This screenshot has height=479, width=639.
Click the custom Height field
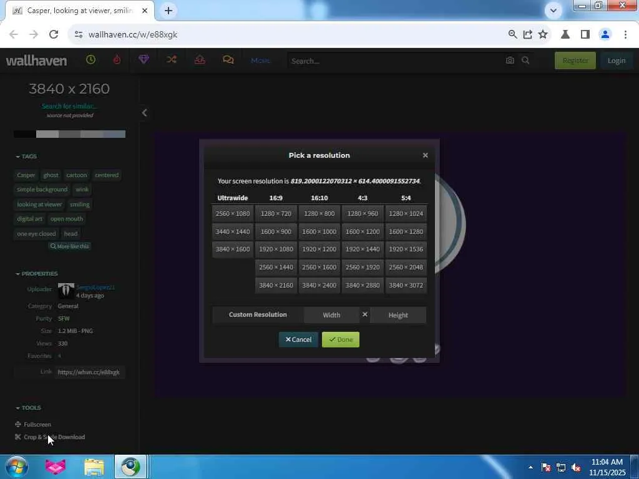coord(398,315)
